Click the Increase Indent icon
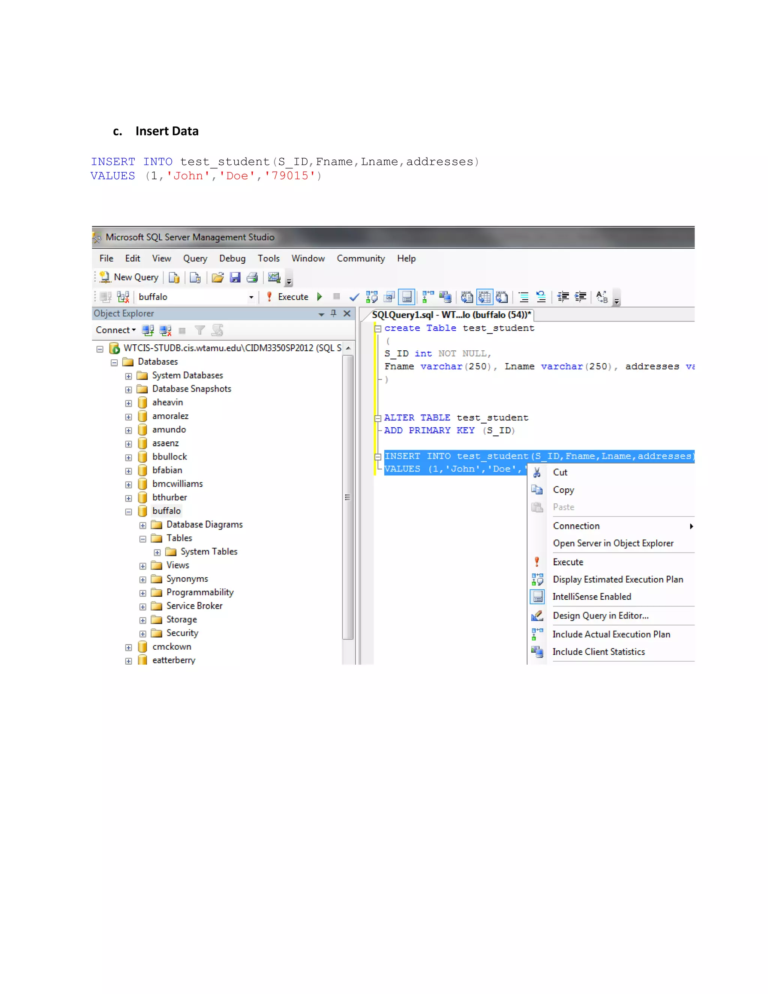The image size is (768, 994). coord(580,297)
